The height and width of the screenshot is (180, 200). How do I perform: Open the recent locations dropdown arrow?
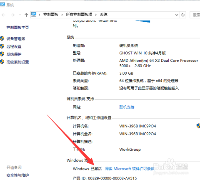tap(20, 15)
